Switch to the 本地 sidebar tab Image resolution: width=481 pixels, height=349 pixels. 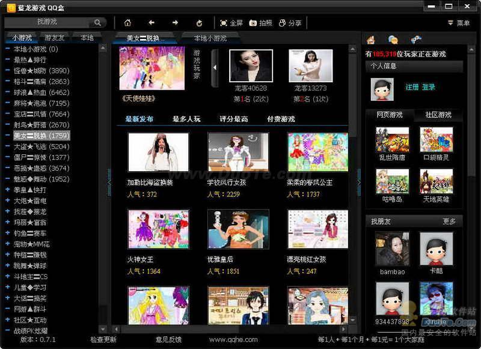(87, 38)
